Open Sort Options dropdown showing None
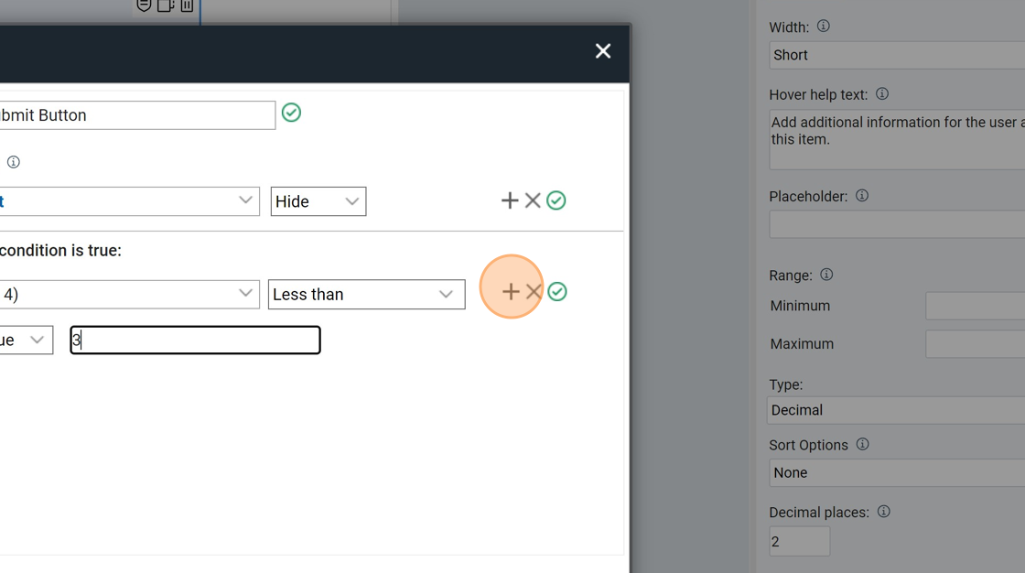This screenshot has width=1025, height=573. [x=897, y=473]
